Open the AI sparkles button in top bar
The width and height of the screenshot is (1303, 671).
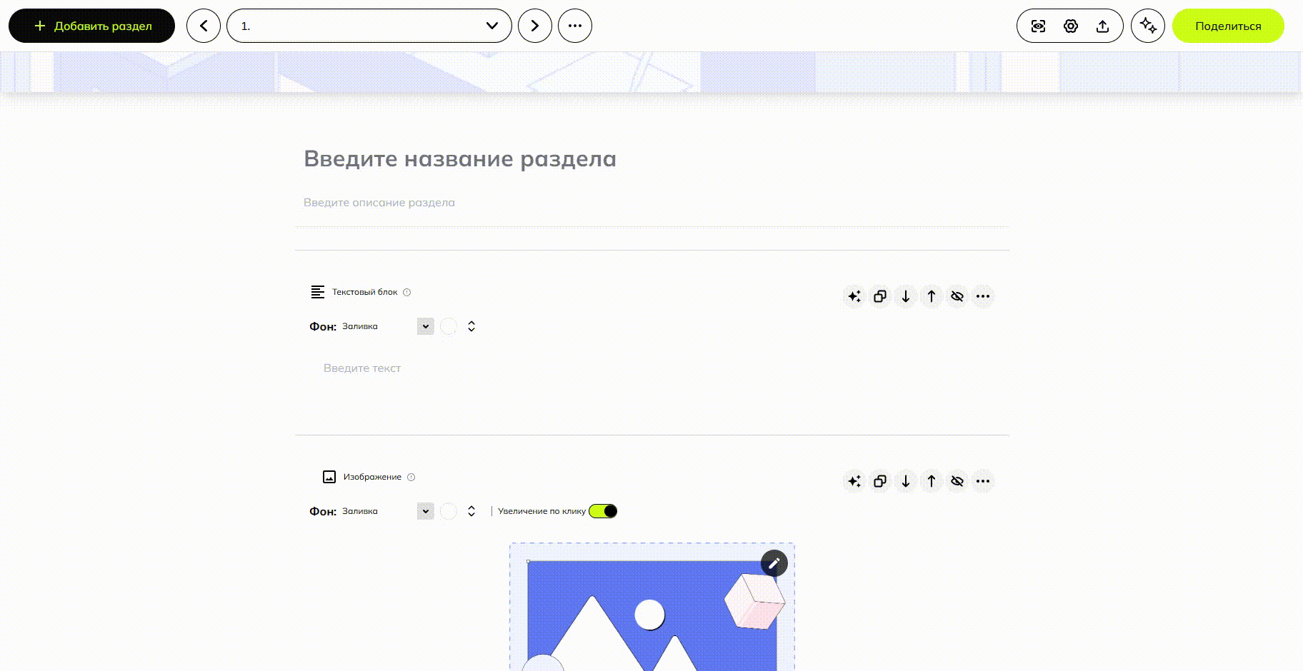pos(1148,26)
